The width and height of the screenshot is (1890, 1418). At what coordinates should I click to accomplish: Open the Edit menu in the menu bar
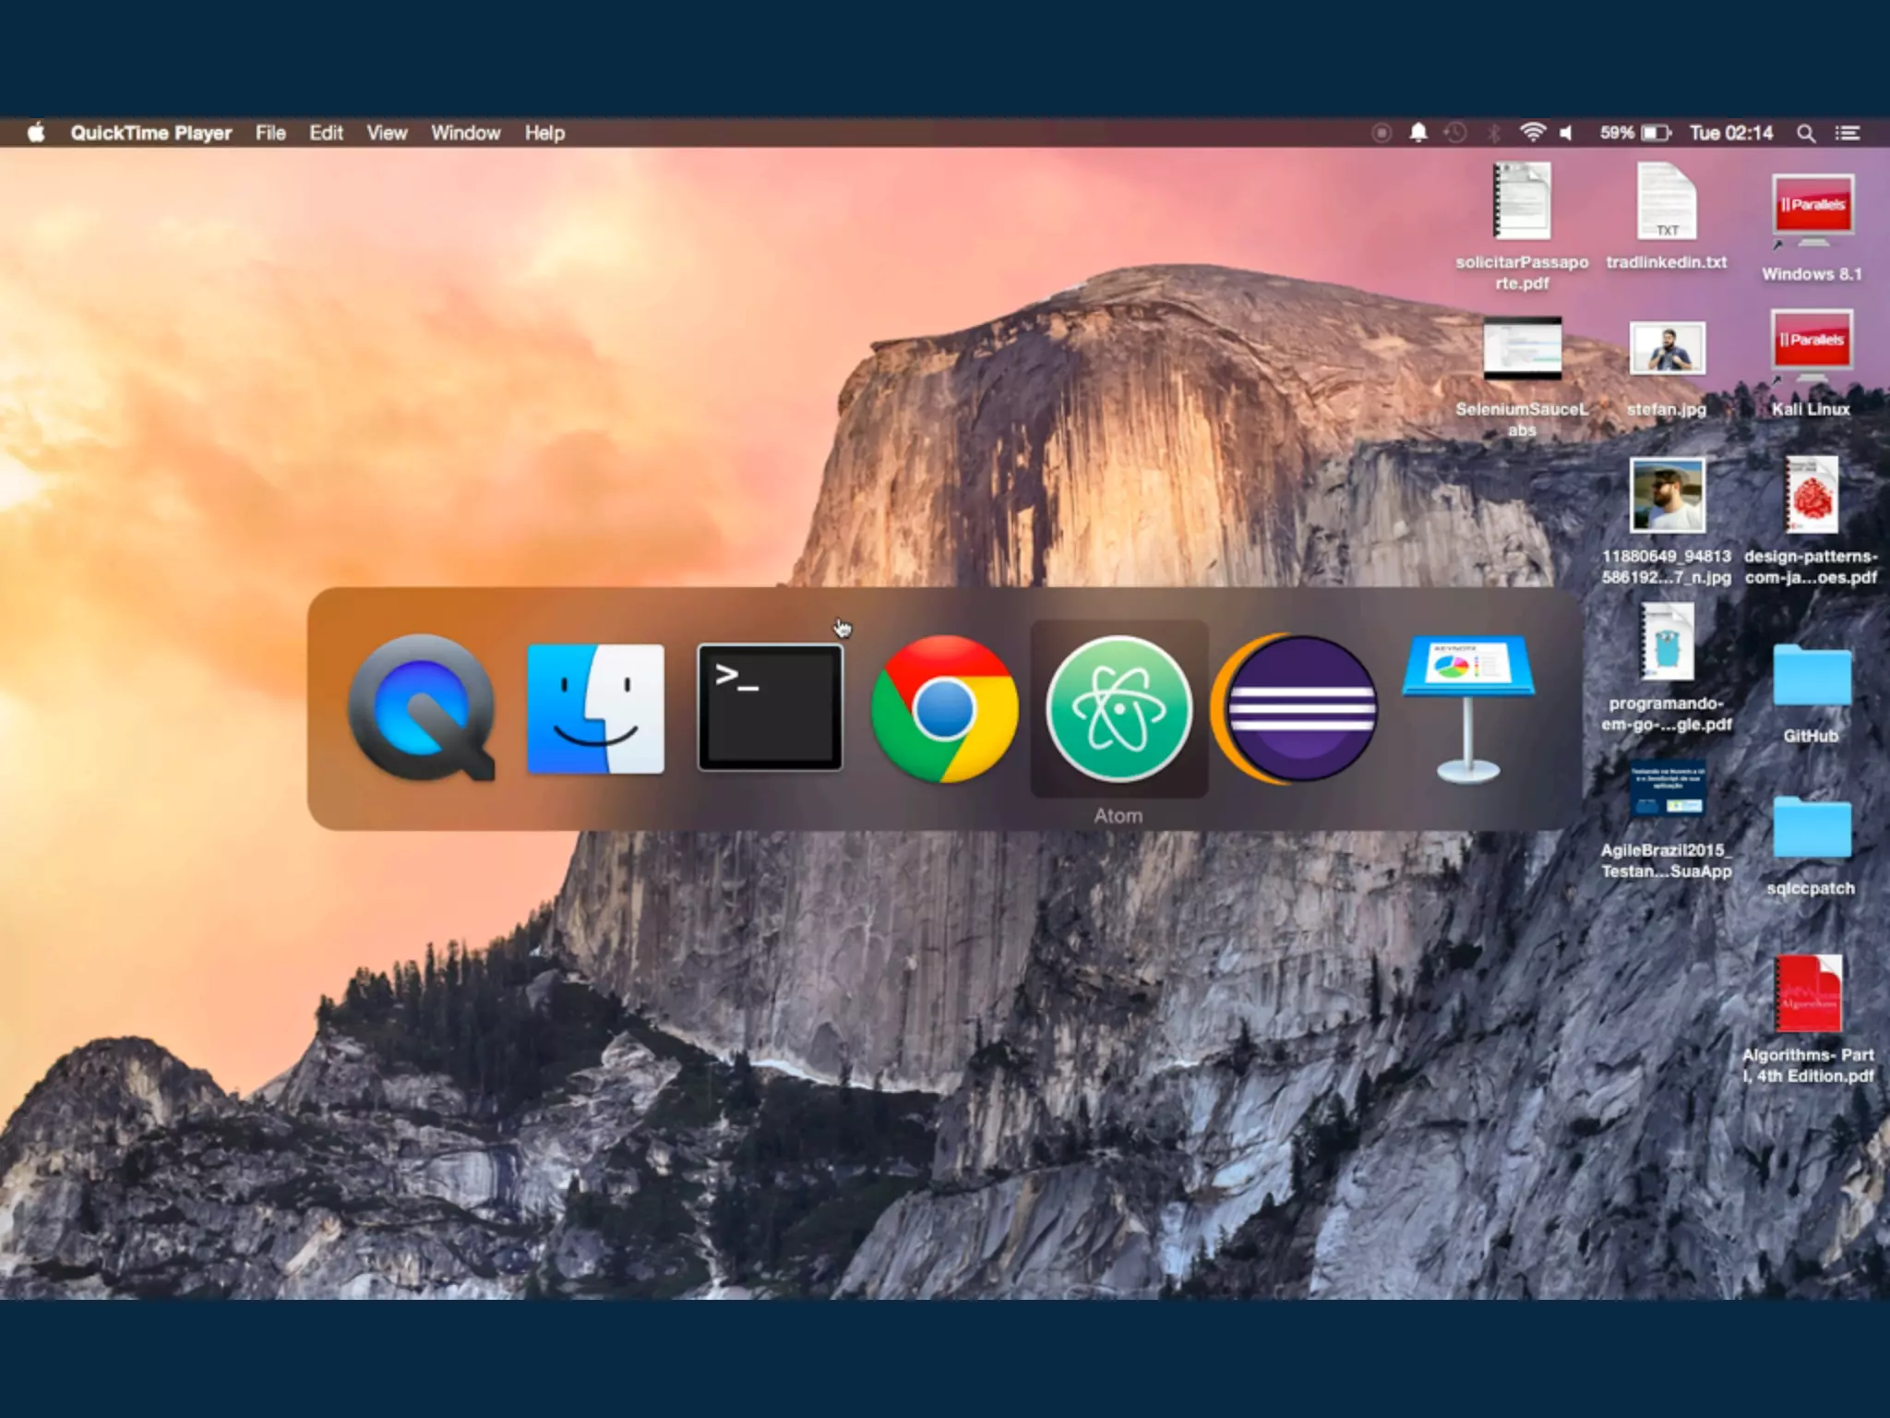326,133
